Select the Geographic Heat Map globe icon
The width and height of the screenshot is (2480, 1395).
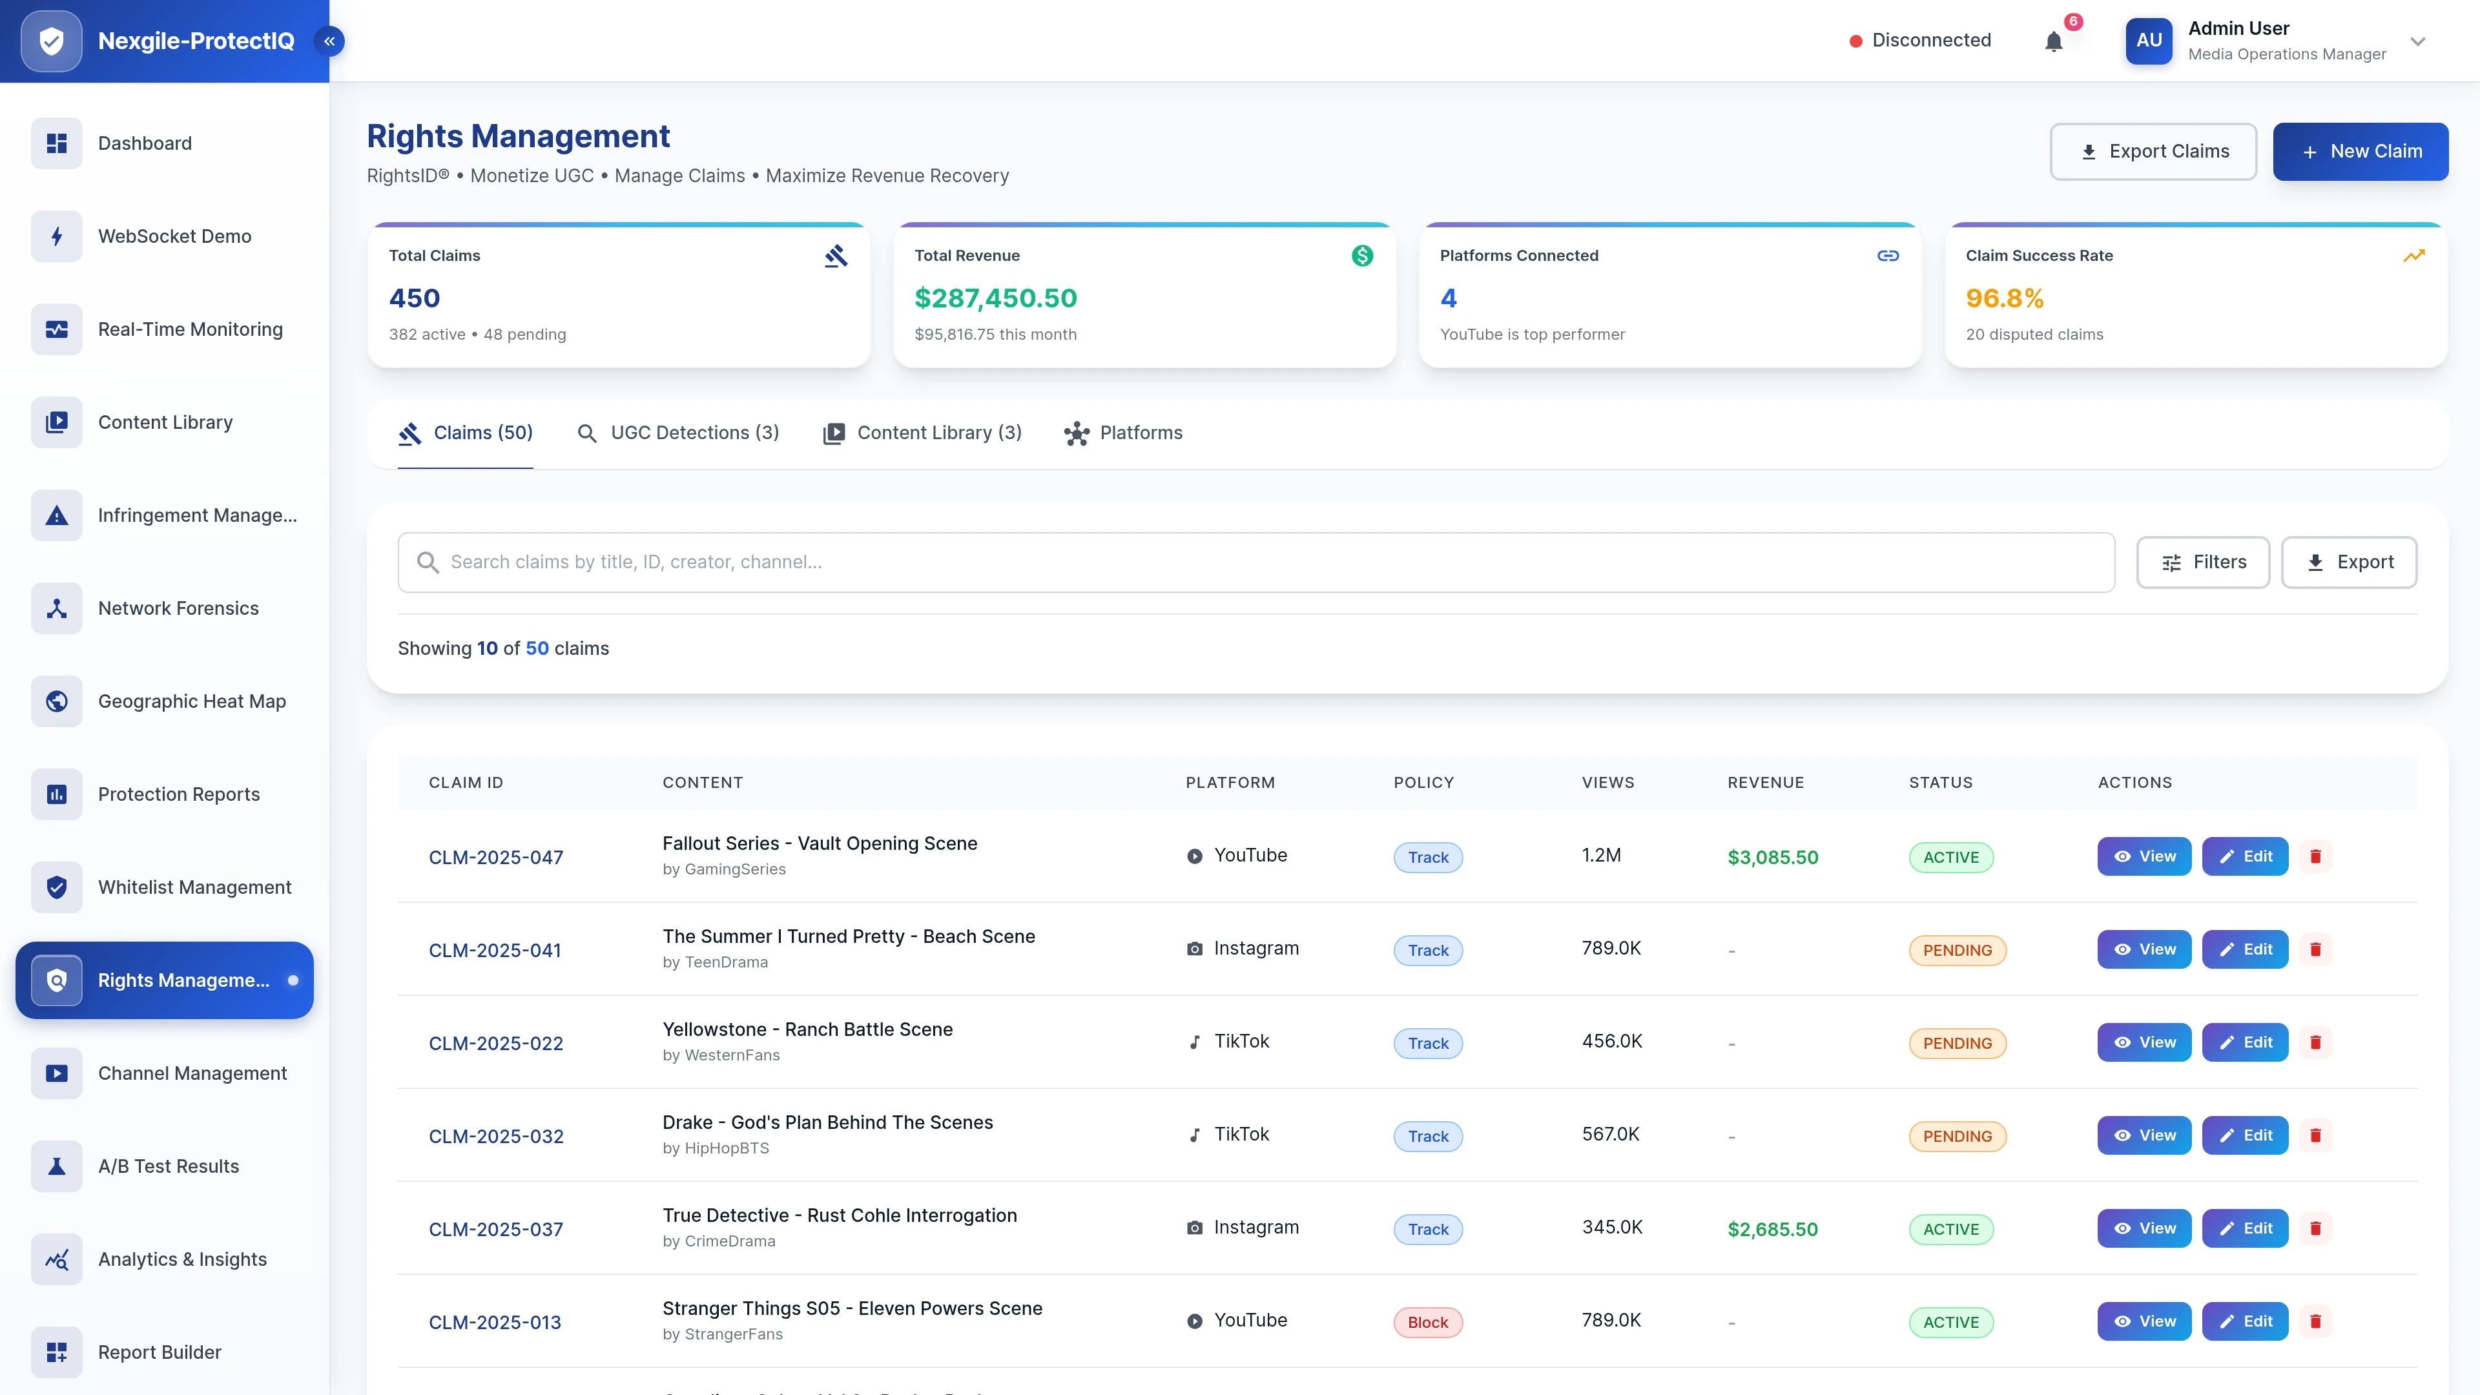pyautogui.click(x=55, y=701)
